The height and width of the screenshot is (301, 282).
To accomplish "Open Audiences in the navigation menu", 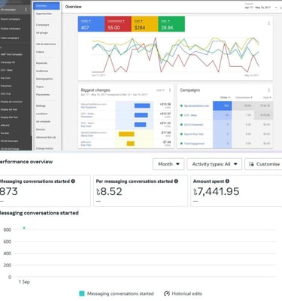I will pos(42,71).
